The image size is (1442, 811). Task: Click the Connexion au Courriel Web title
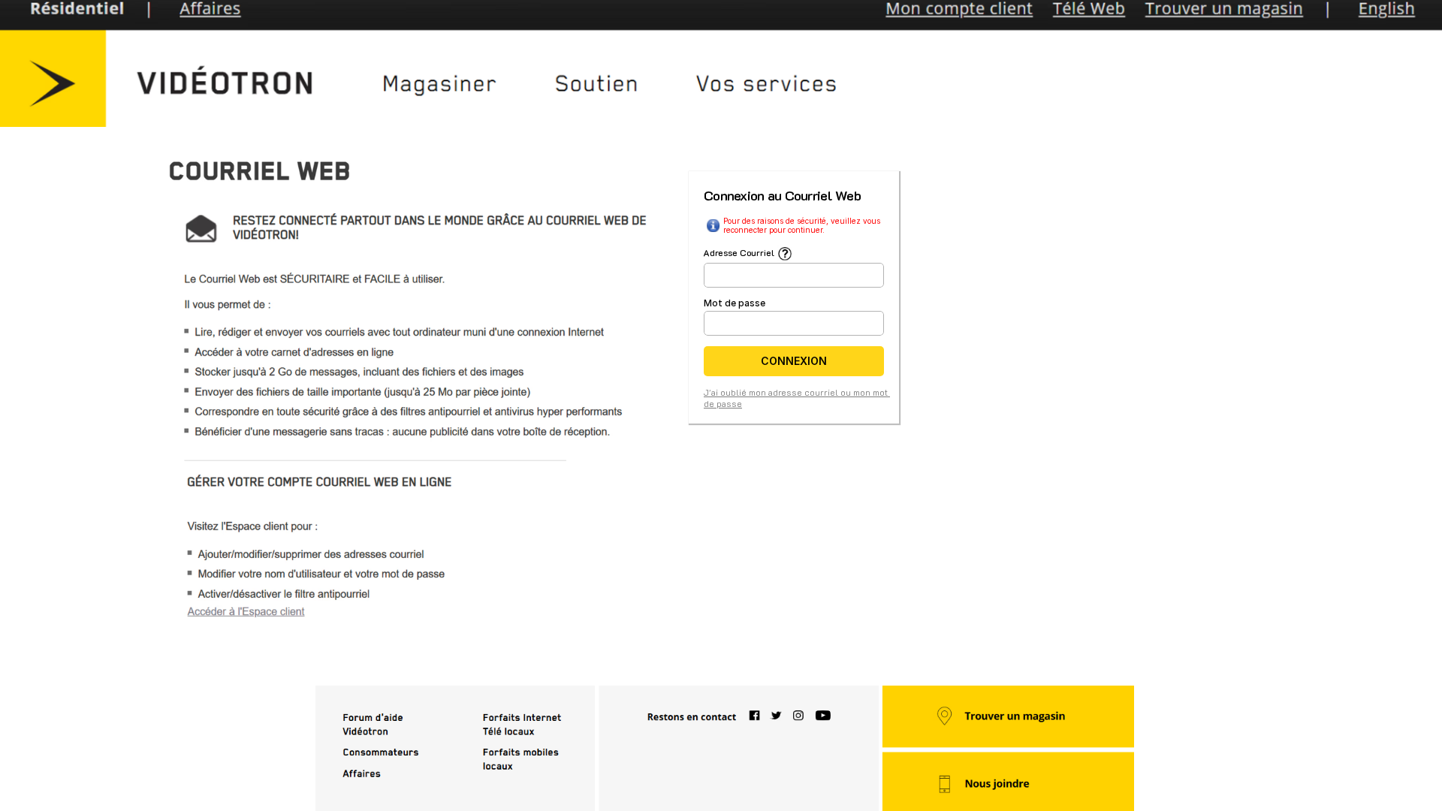[x=782, y=196]
